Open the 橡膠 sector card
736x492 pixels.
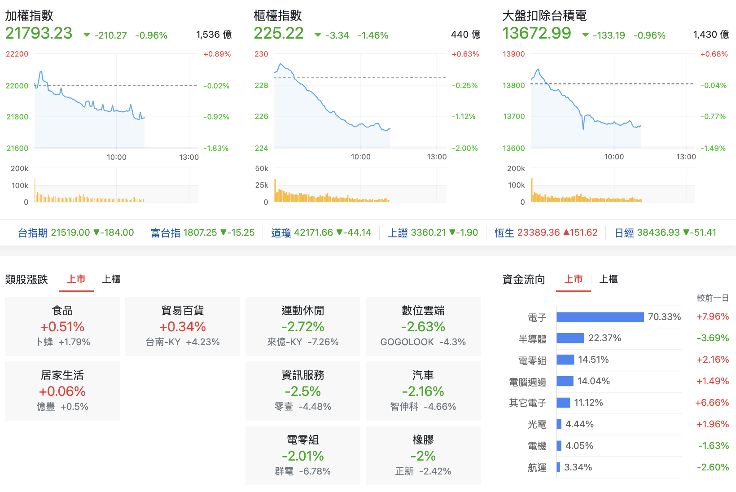[423, 456]
